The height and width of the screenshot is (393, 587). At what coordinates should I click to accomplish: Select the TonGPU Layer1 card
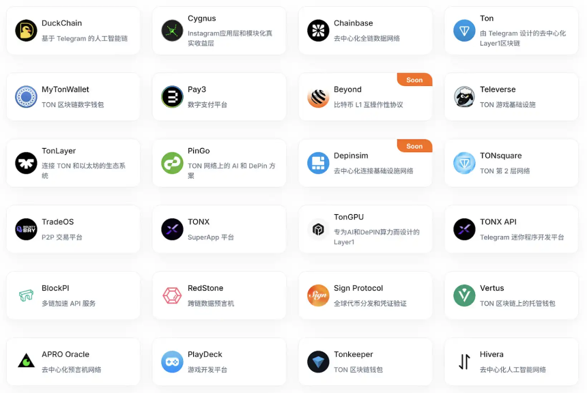[x=365, y=229]
